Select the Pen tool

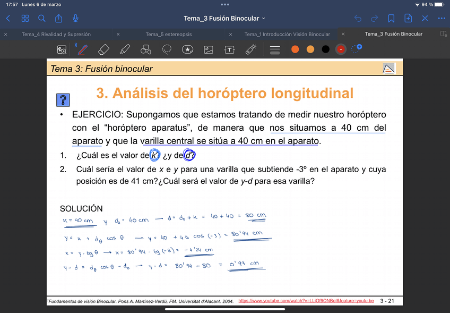82,49
